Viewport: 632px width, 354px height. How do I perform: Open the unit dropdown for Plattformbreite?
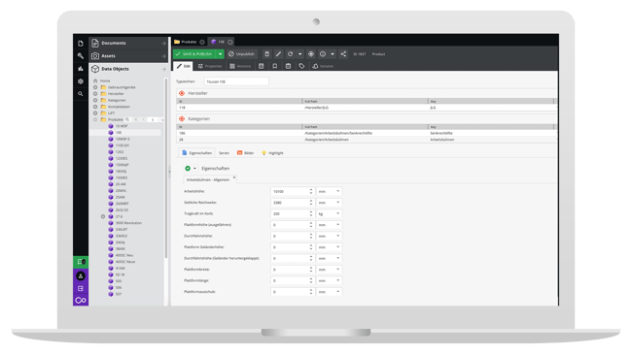click(x=337, y=270)
